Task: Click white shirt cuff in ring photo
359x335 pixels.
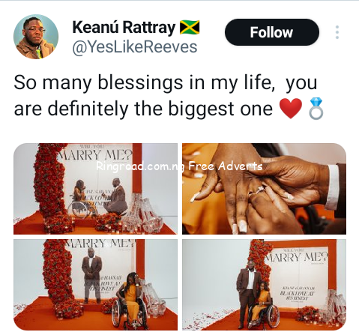Action: pos(333,187)
